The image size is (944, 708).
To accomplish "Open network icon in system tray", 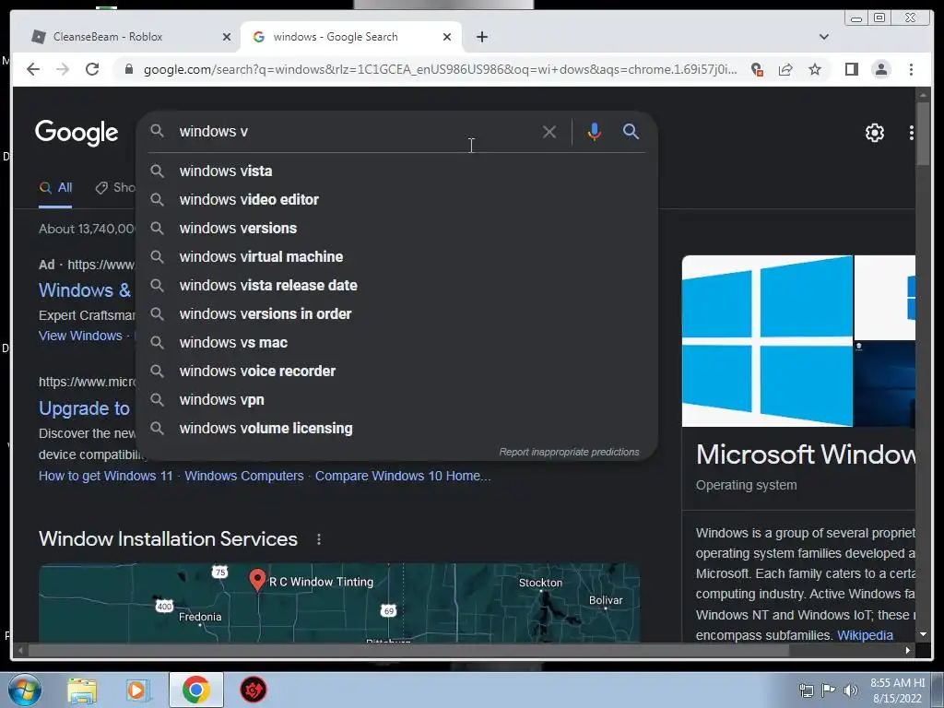I will [806, 690].
